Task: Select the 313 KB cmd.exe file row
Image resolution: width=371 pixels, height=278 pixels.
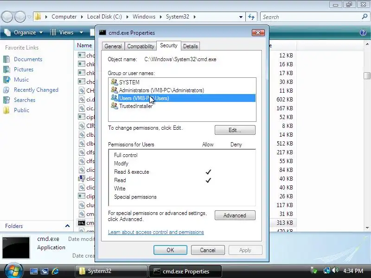Action: point(186,223)
